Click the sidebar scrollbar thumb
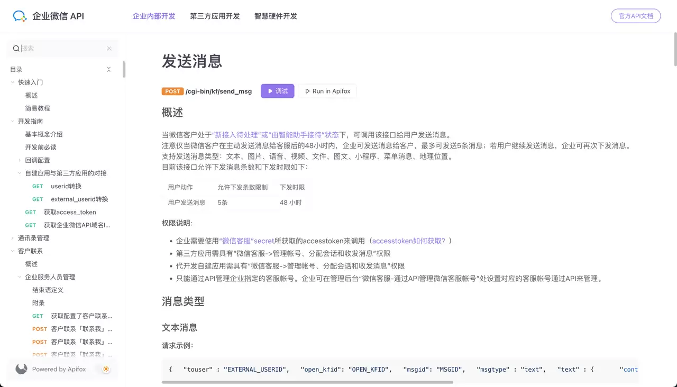The image size is (677, 387). (124, 69)
